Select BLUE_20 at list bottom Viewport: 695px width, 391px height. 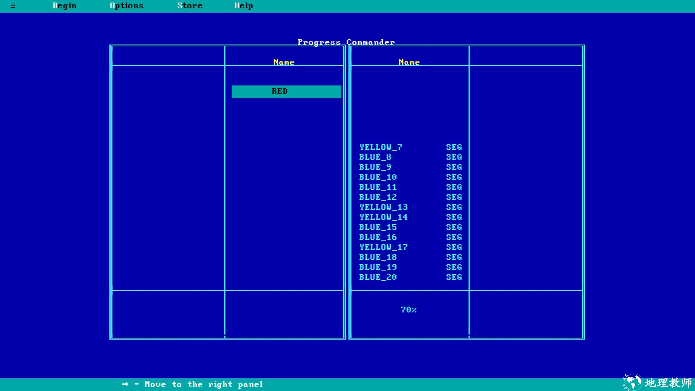[x=378, y=277]
